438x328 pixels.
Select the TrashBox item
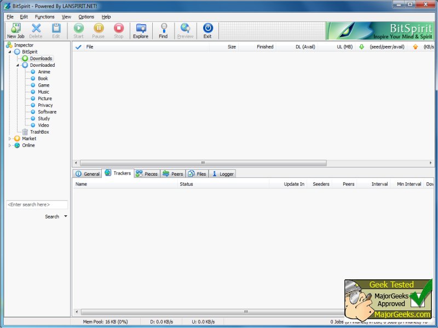(39, 132)
